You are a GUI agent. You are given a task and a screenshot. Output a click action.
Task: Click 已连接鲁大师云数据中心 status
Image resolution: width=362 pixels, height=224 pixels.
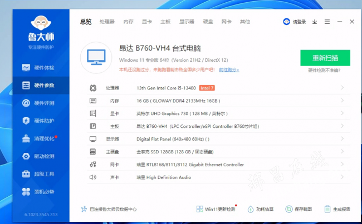click(109, 209)
